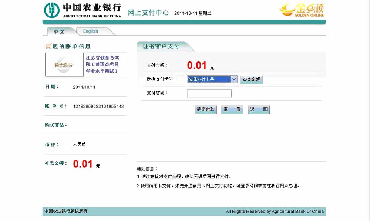Click the 2011-10-11 星期二 header date
Image resolution: width=370 pixels, height=221 pixels.
(192, 14)
